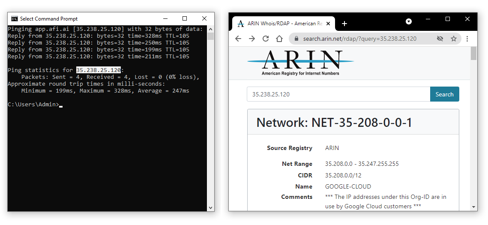Open the browser home page
Screen dimensions: 488x225
[x=279, y=39]
